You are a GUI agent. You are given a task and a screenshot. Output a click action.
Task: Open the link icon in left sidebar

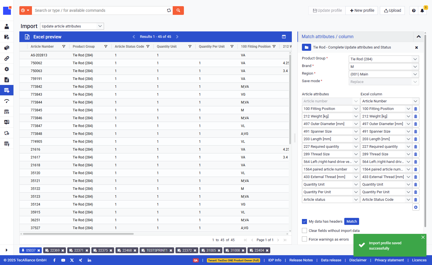[x=7, y=58]
